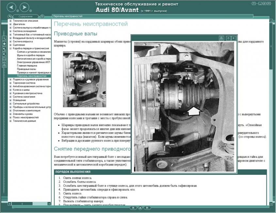Viewport: 276px width, 213px height.
Task: Open Шумы в коробке передач topic
Action: coord(31,55)
